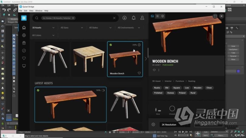This screenshot has height=138, width=246.
Task: Open the Help menu in Quixel Bridge
Action: pos(46,11)
